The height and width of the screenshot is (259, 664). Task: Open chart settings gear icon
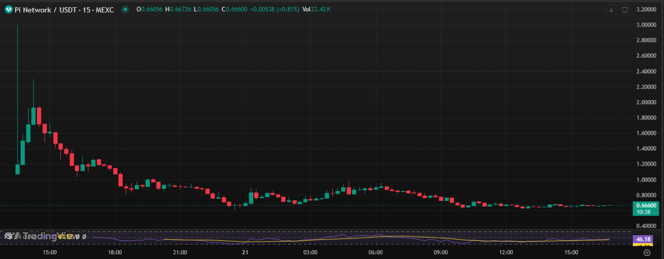(x=647, y=252)
